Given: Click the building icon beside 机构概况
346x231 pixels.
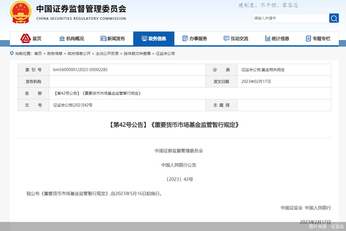Looking at the screenshot, I should point(62,39).
